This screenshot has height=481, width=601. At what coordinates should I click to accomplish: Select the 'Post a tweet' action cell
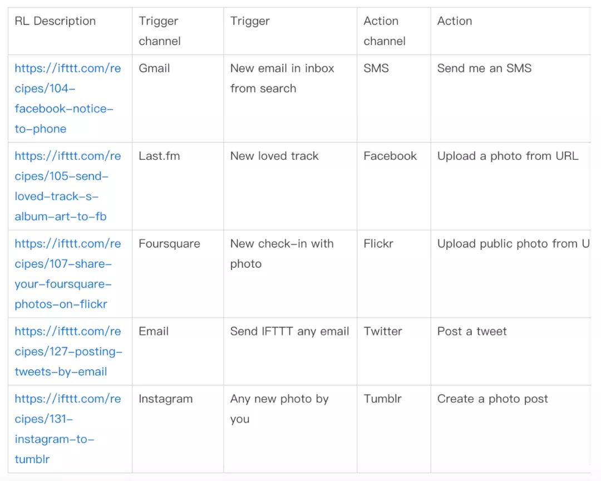(472, 331)
